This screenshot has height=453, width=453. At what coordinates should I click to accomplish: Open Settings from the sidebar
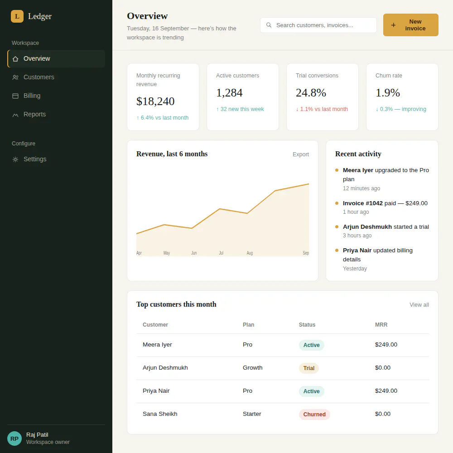[x=56, y=159]
